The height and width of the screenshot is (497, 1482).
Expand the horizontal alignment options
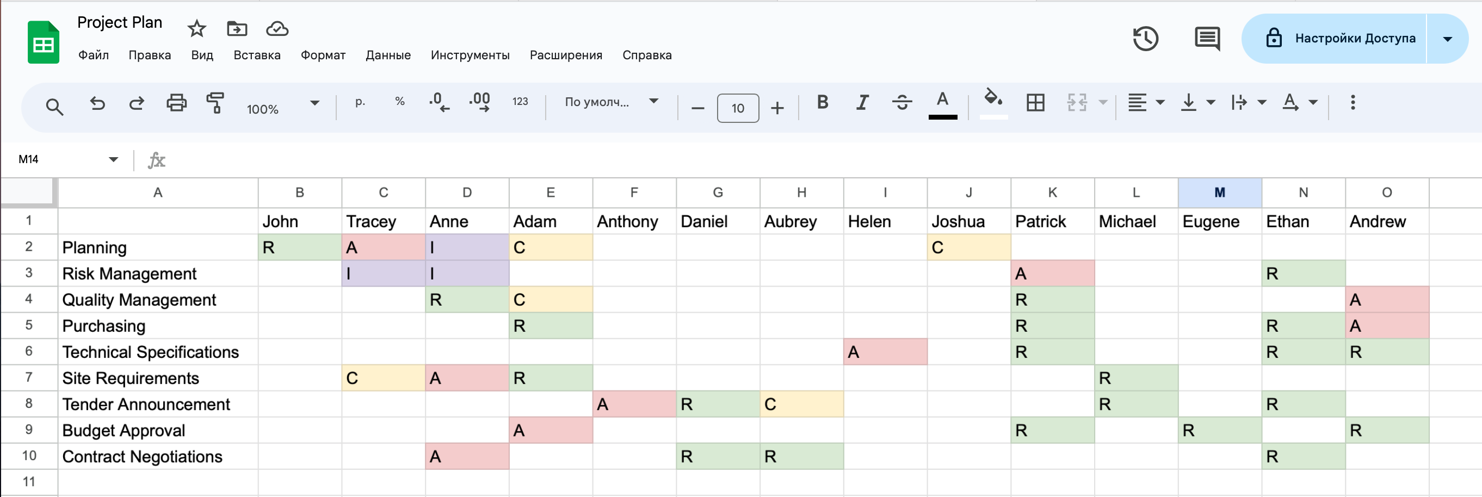coord(1160,103)
